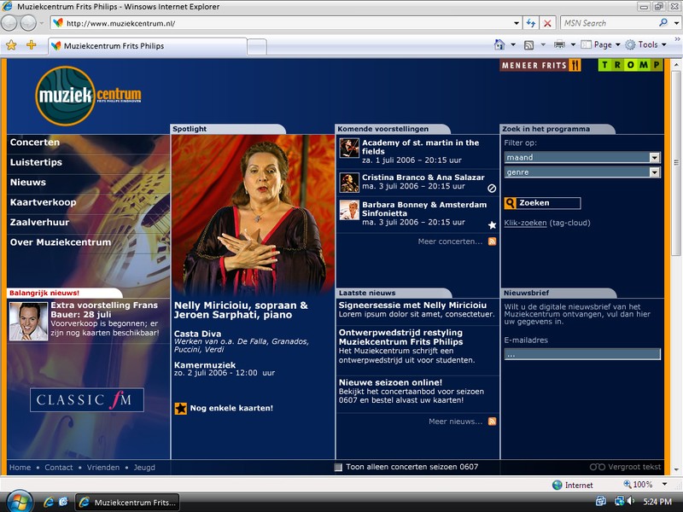
Task: Click the Add to Favorites plus icon
Action: coord(32,45)
